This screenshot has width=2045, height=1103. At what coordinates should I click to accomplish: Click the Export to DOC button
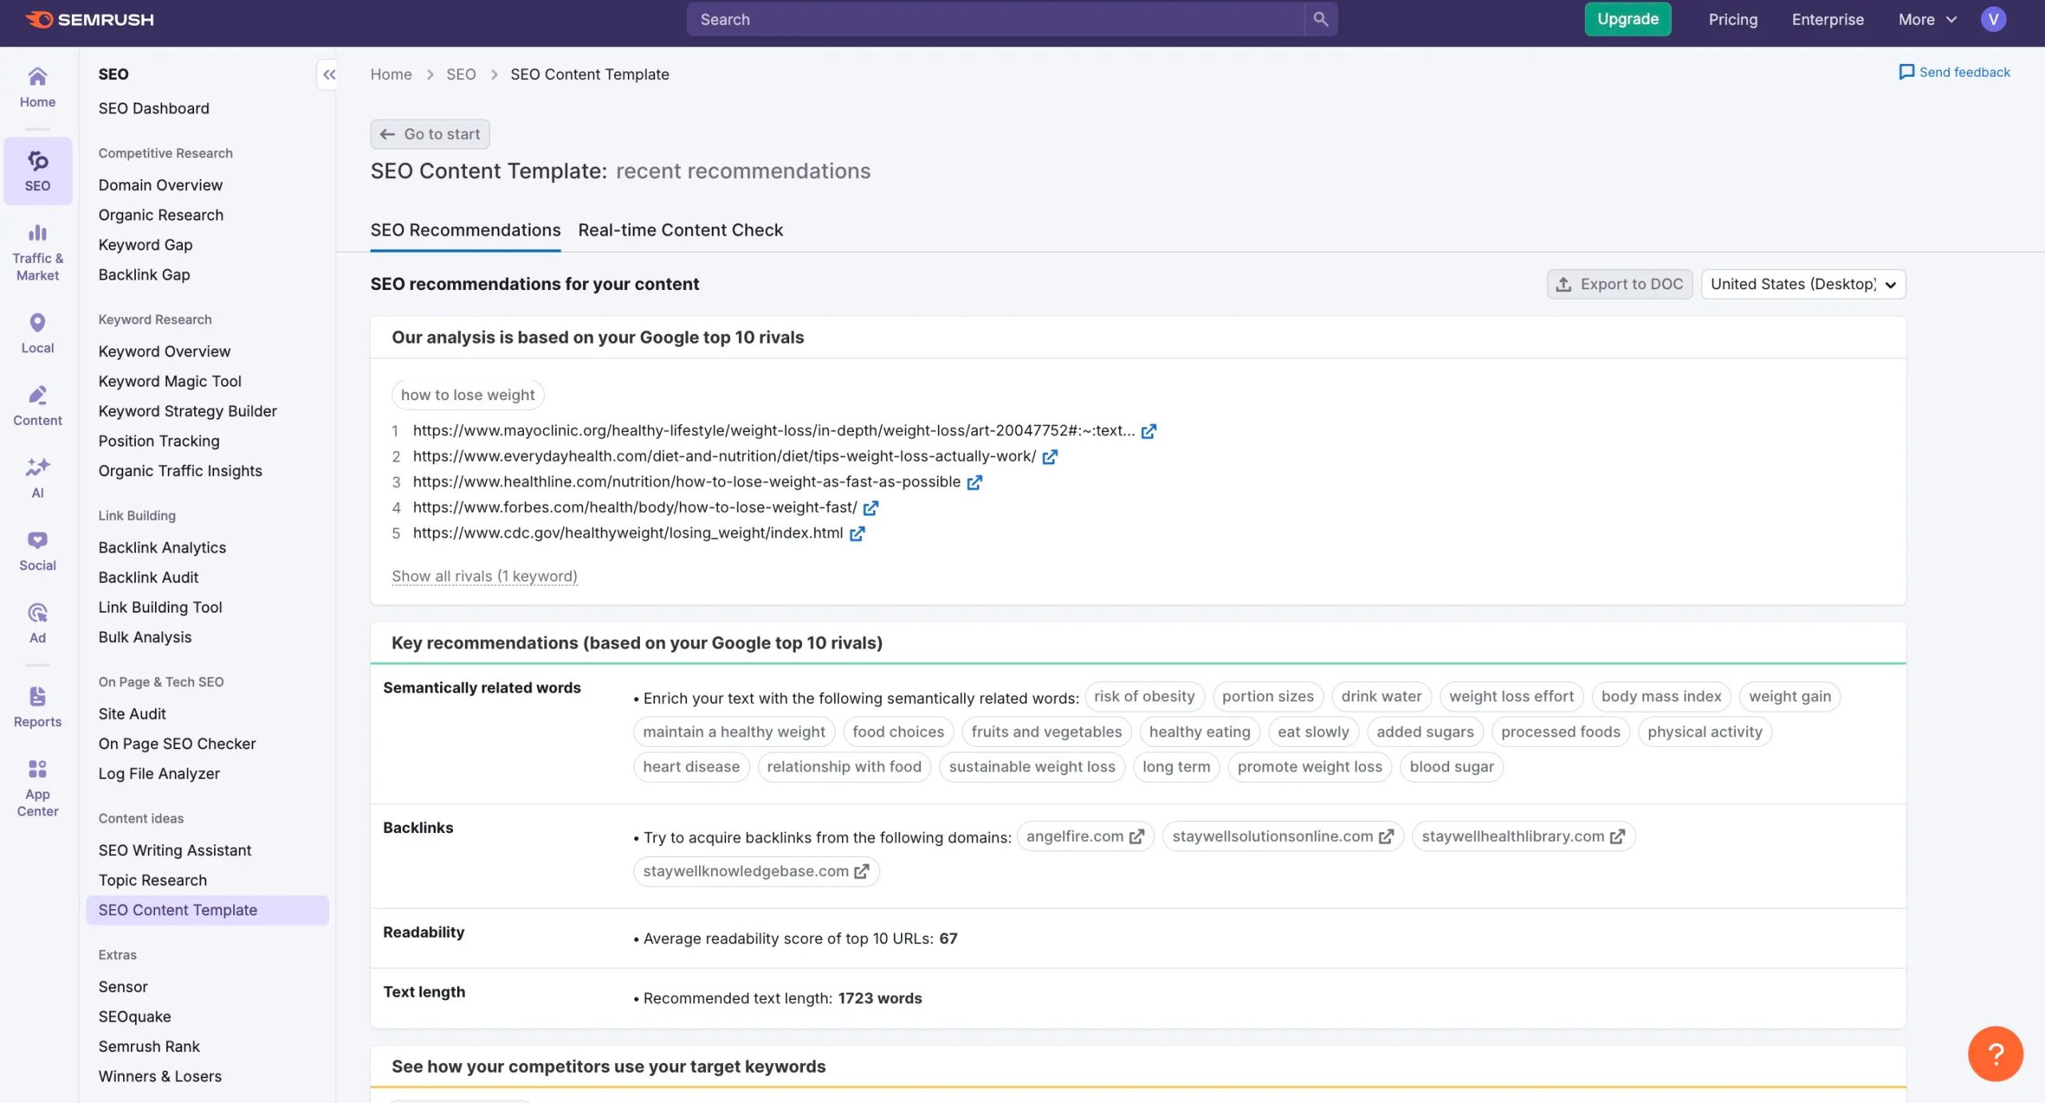click(1619, 284)
